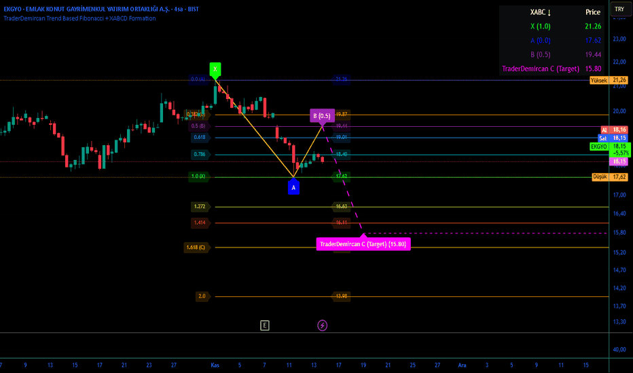Select the blue A pivot marker
The width and height of the screenshot is (633, 373).
(293, 187)
